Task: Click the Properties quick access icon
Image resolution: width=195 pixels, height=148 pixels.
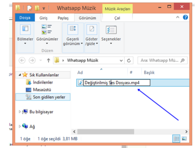Action: (30, 8)
